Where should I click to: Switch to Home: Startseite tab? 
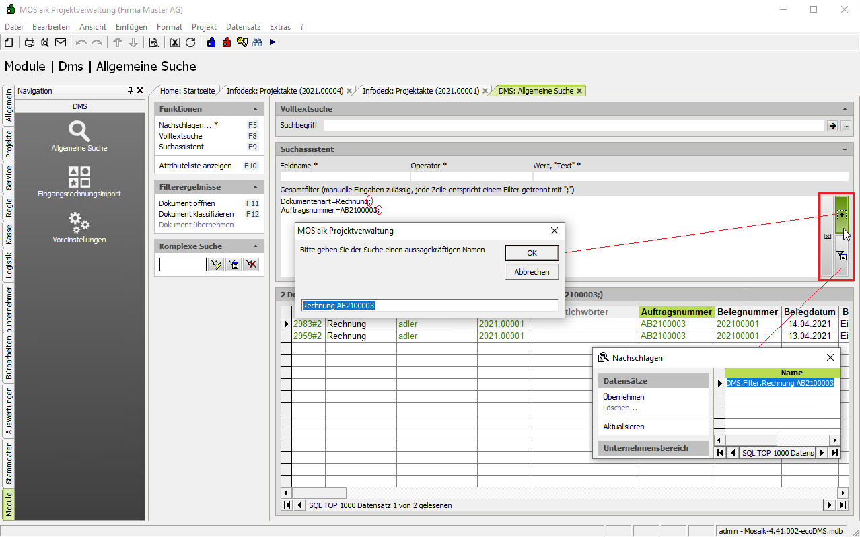pos(187,90)
